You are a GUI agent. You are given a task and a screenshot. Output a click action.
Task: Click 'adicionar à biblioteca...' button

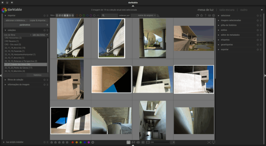click(x=16, y=20)
